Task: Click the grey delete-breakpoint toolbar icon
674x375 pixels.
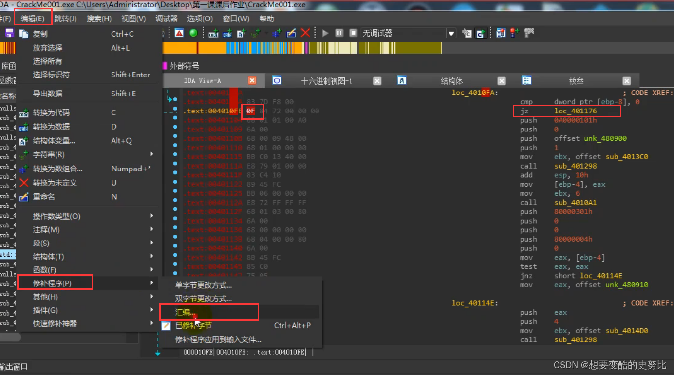Action: pos(529,33)
